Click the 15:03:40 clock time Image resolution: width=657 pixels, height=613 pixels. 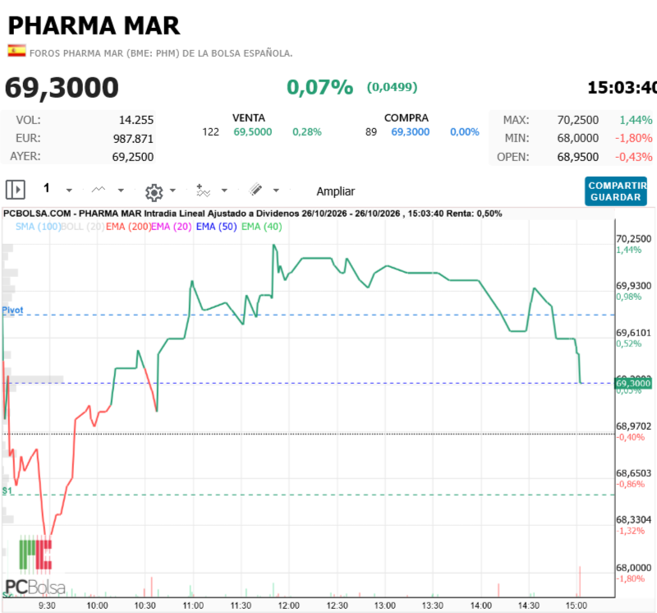coord(622,88)
